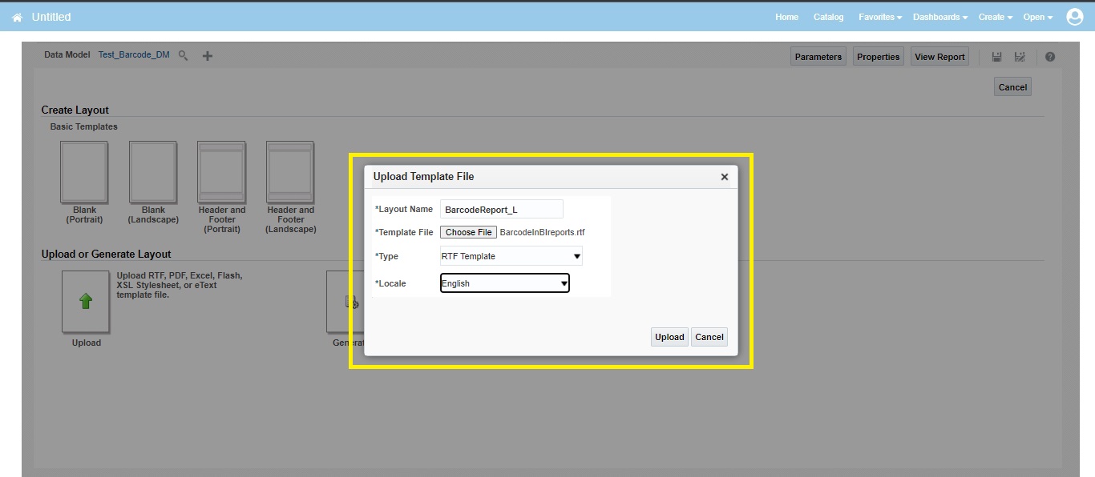Click Choose File in the upload dialog
The height and width of the screenshot is (477, 1095).
coord(468,232)
